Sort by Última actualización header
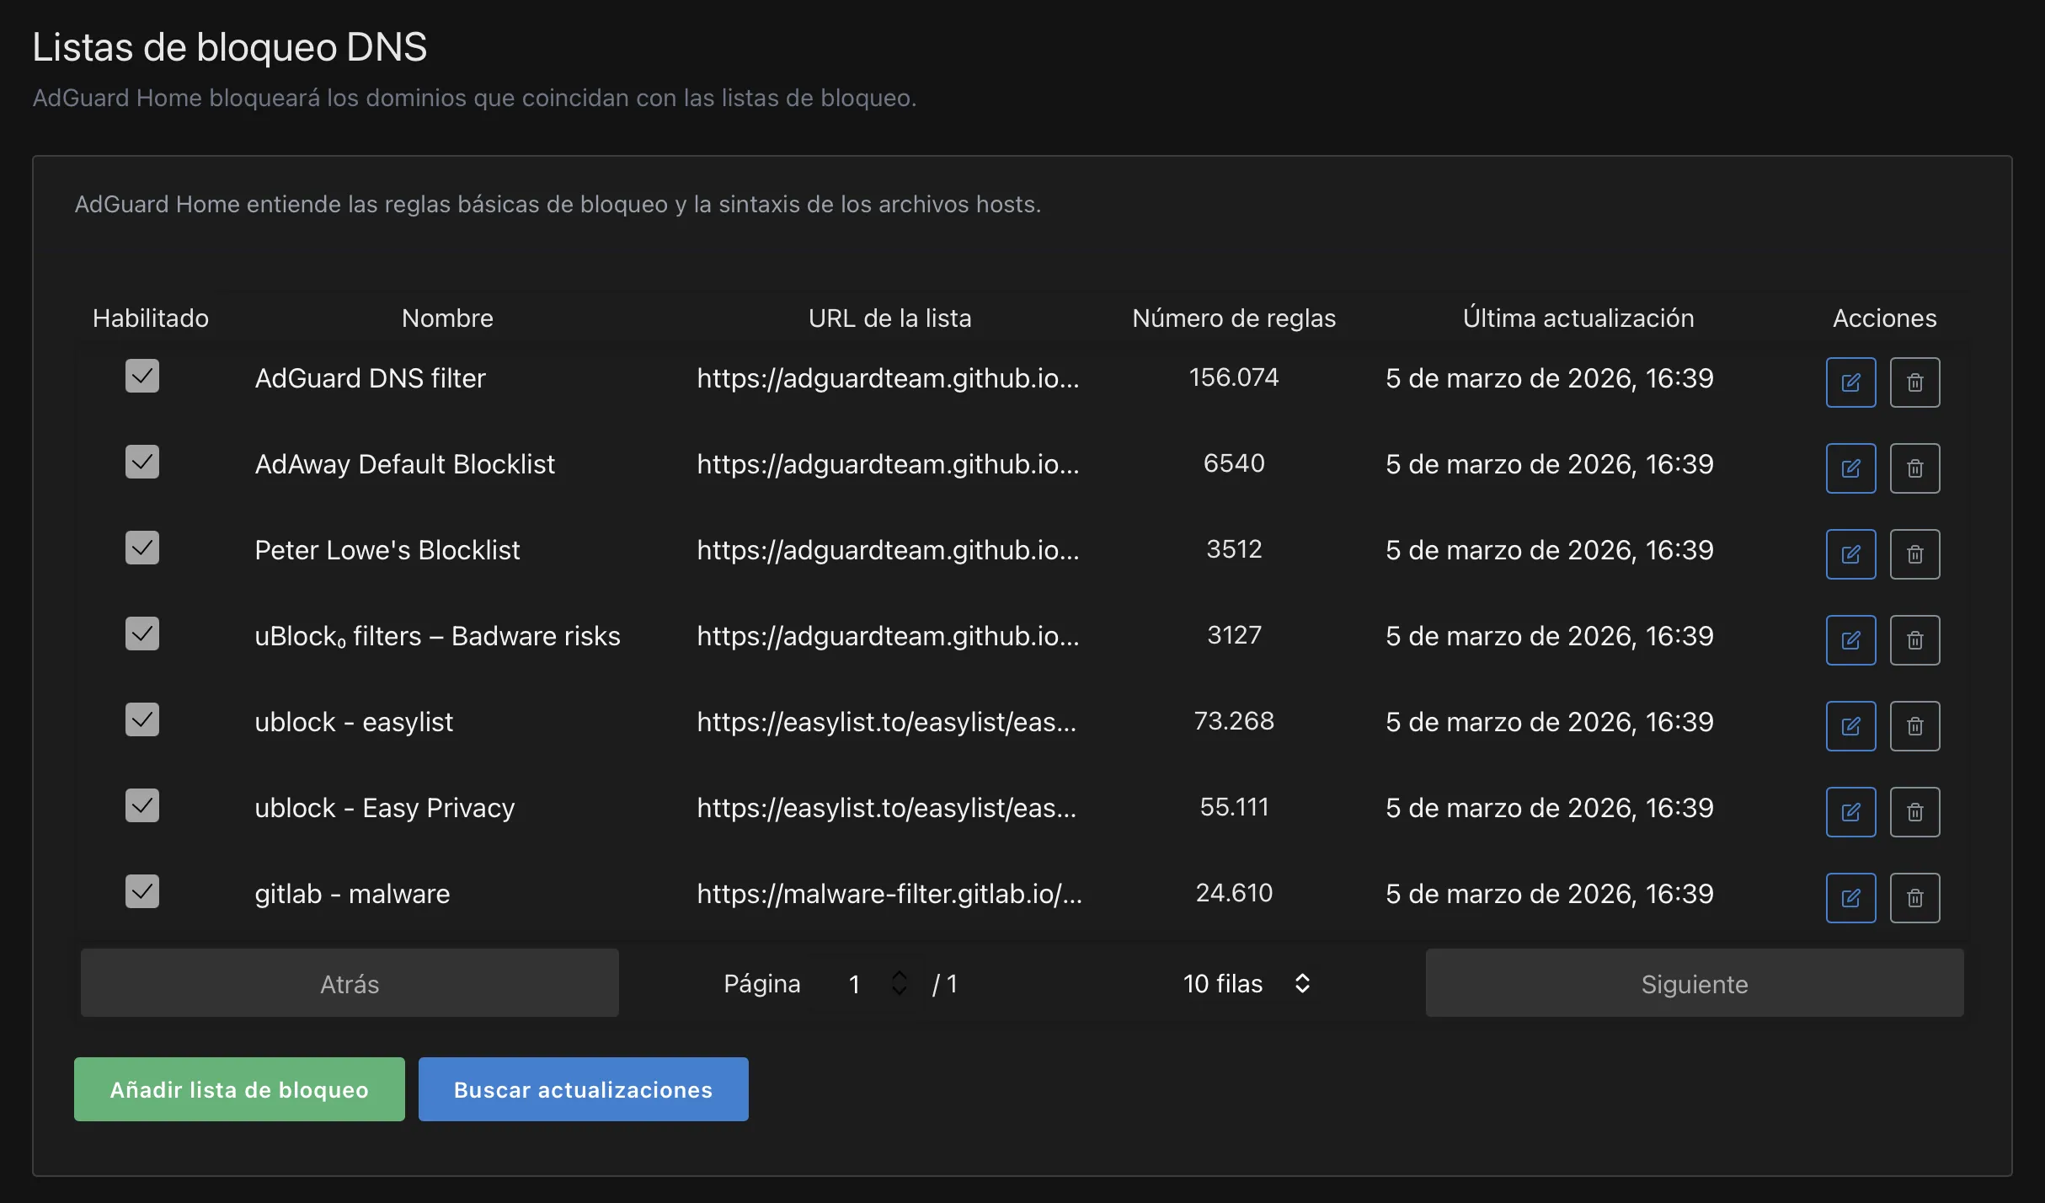The width and height of the screenshot is (2045, 1203). click(x=1578, y=318)
